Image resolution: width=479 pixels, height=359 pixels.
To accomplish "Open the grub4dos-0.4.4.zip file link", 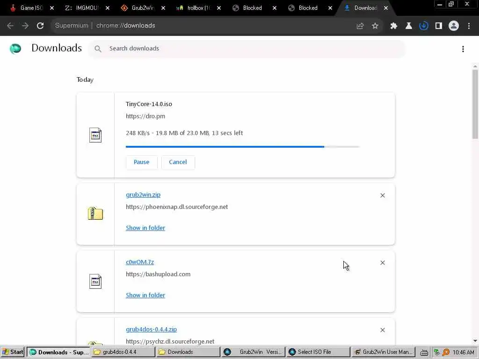I will (x=151, y=330).
